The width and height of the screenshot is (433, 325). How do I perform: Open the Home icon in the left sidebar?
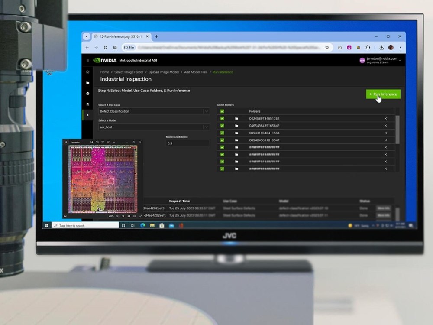coord(88,72)
